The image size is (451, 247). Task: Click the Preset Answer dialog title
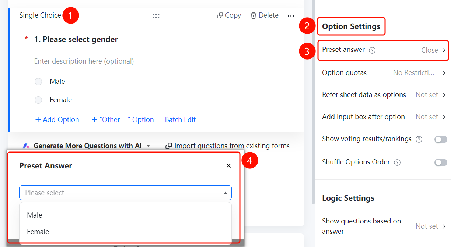click(x=46, y=166)
